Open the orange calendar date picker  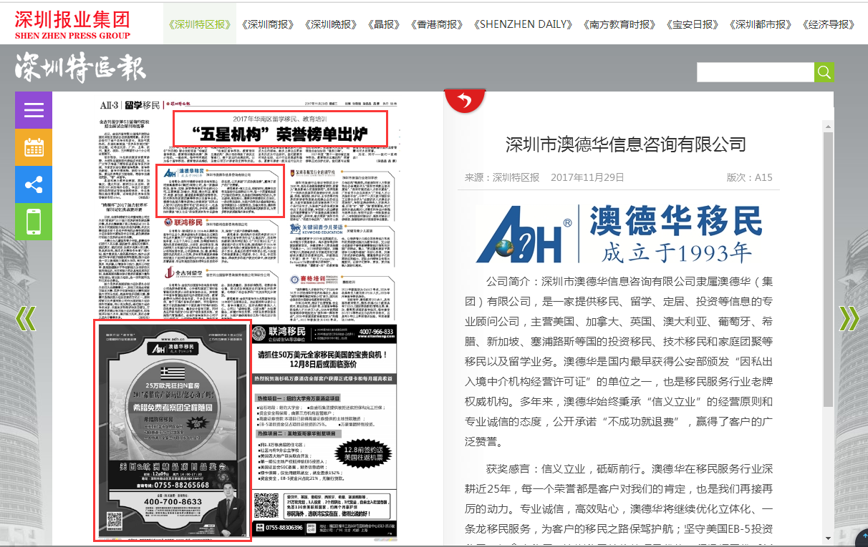(x=34, y=147)
